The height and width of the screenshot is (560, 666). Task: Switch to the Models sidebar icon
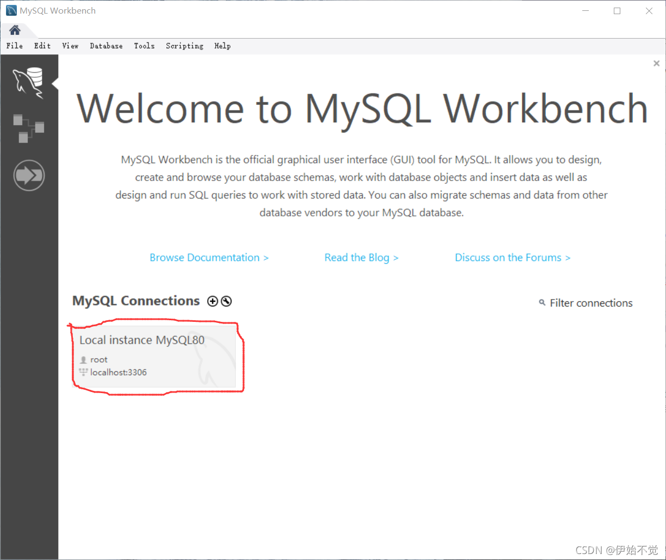(28, 128)
